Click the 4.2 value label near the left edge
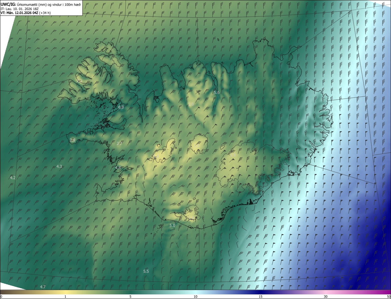The width and height of the screenshot is (391, 299). click(13, 178)
